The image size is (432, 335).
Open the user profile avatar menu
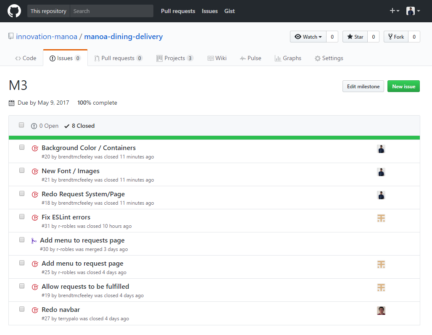click(x=413, y=11)
